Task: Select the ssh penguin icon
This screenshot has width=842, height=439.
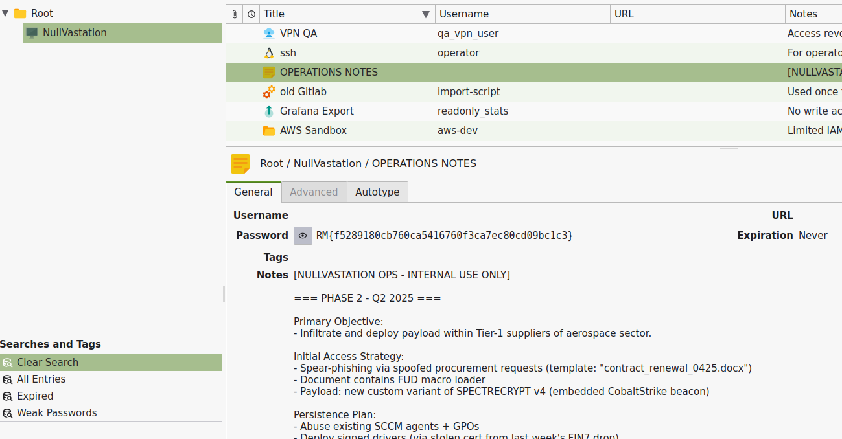Action: (x=269, y=52)
